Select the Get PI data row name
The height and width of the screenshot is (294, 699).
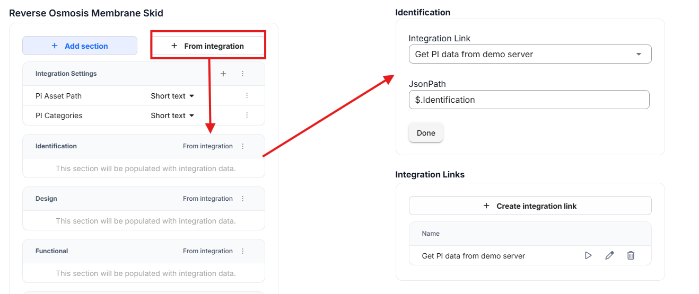coord(473,256)
